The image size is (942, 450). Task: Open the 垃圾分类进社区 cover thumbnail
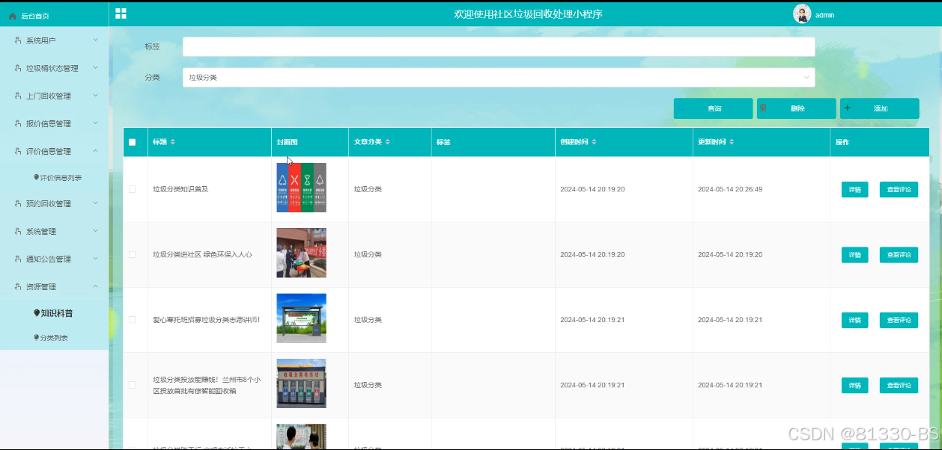click(301, 253)
